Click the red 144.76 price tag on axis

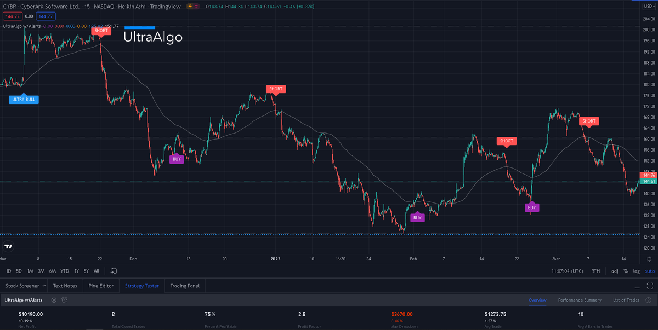pyautogui.click(x=649, y=175)
